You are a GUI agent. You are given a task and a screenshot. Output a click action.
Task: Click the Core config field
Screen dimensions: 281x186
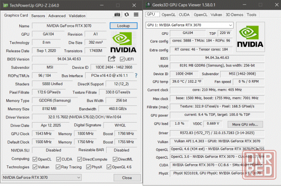coord(201,41)
